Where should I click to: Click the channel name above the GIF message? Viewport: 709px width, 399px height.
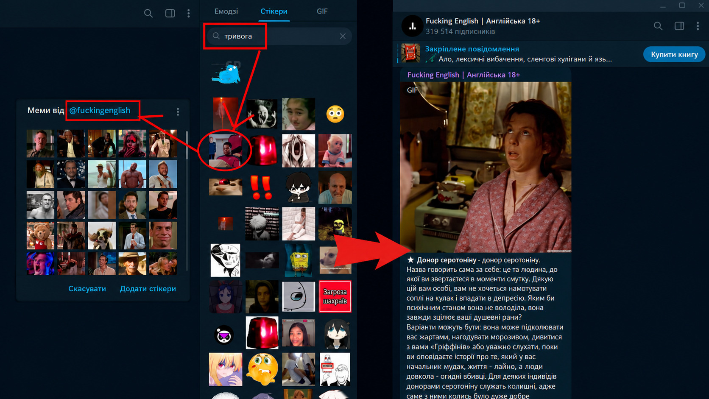pyautogui.click(x=463, y=75)
